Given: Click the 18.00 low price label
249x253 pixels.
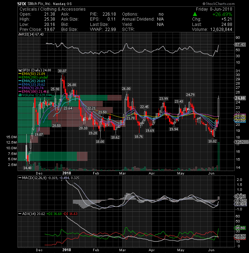Looking at the screenshot, I should 100,141.
